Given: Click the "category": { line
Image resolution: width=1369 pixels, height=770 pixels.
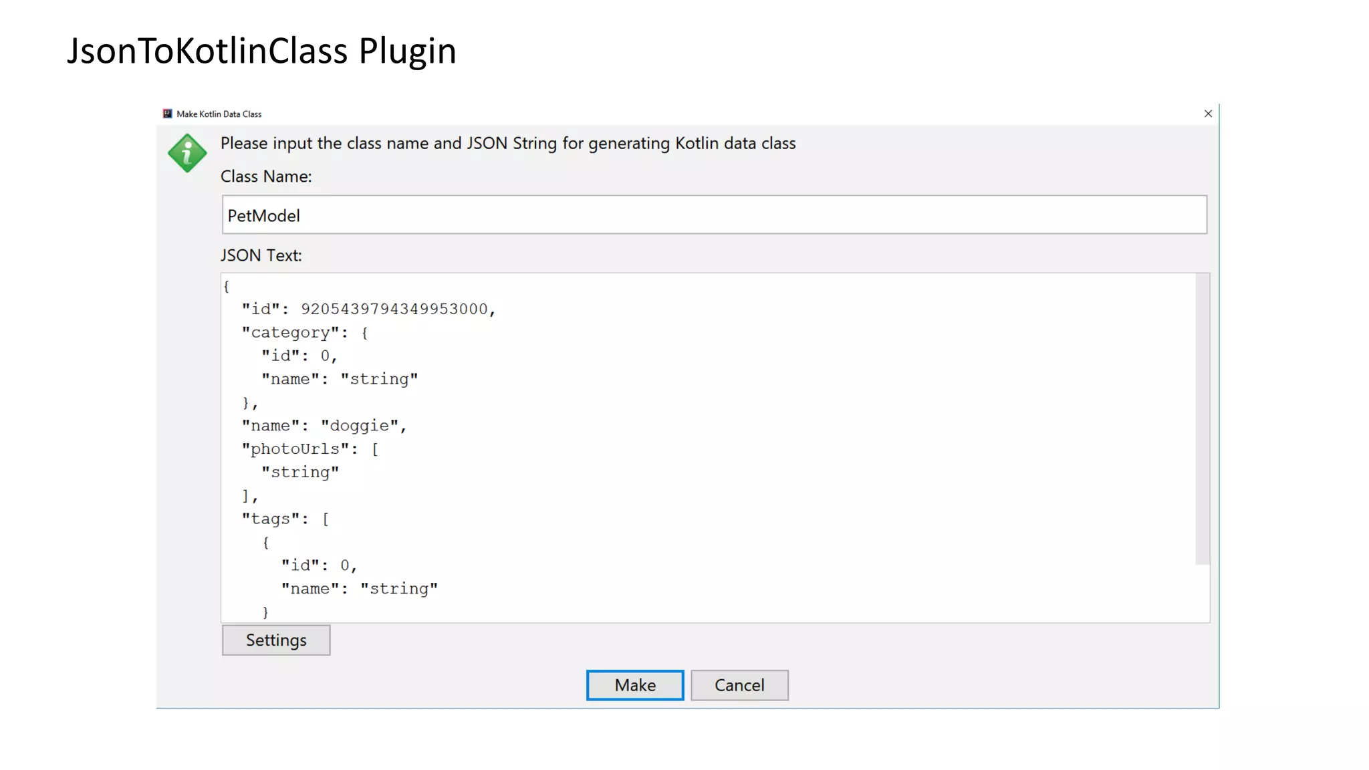Looking at the screenshot, I should pyautogui.click(x=305, y=332).
